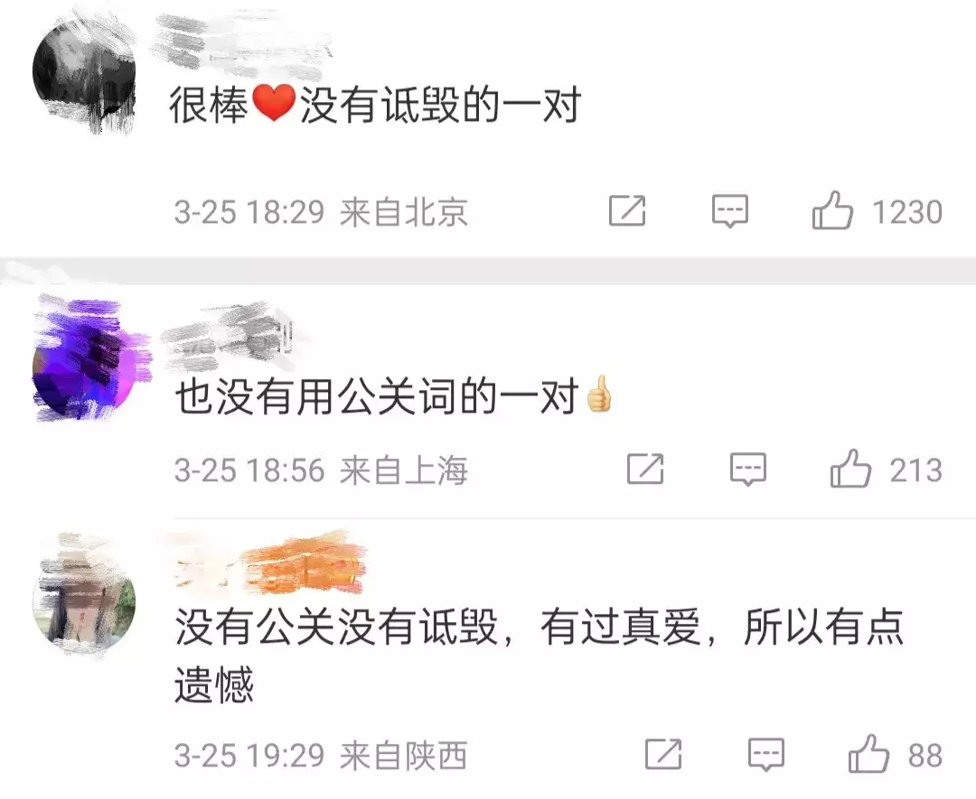Select comment text '也没有用公关词的一对'
The height and width of the screenshot is (799, 976).
394,396
